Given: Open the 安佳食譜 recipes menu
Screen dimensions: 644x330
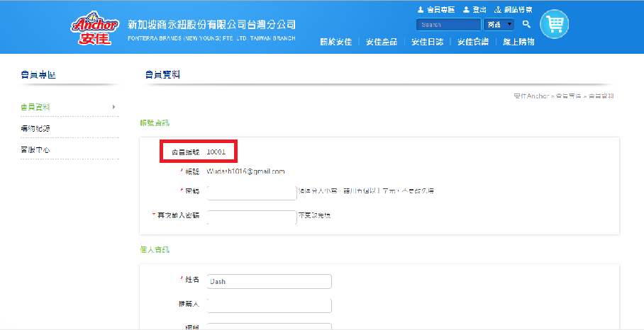Looking at the screenshot, I should (x=473, y=42).
